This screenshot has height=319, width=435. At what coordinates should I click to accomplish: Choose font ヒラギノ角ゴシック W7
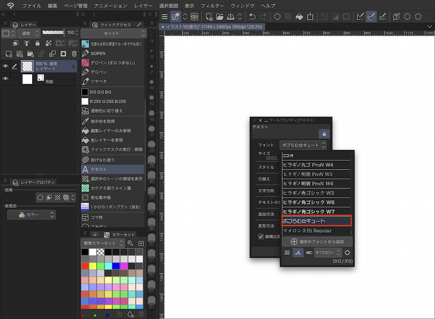316,211
